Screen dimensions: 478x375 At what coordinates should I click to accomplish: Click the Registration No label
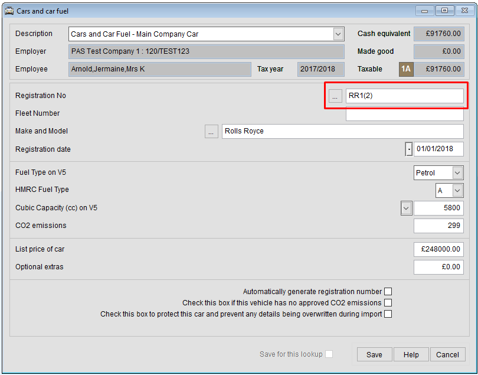tap(41, 96)
